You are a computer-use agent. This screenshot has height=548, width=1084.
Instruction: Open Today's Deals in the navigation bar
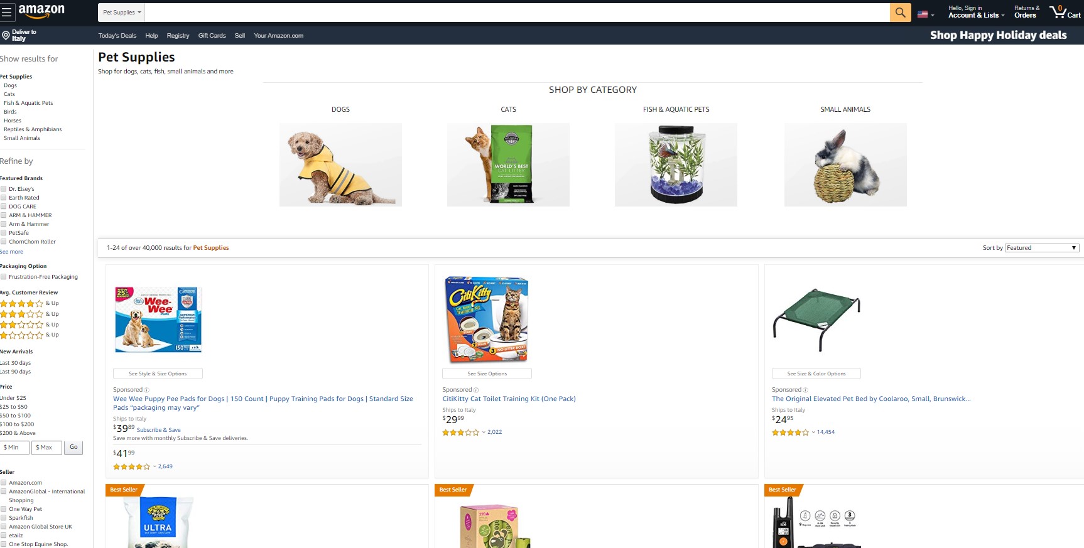point(117,36)
